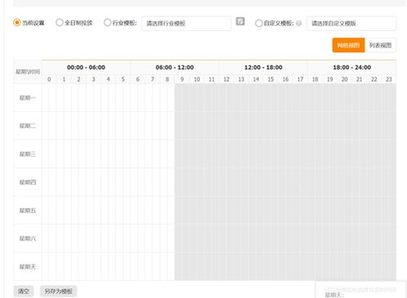
Task: Select the 星期三 row label
Action: [28, 154]
